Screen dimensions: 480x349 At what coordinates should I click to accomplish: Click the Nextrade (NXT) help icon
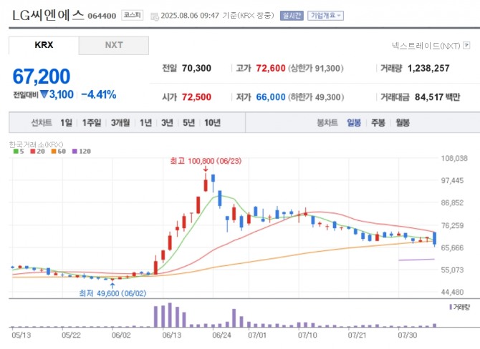pyautogui.click(x=465, y=45)
